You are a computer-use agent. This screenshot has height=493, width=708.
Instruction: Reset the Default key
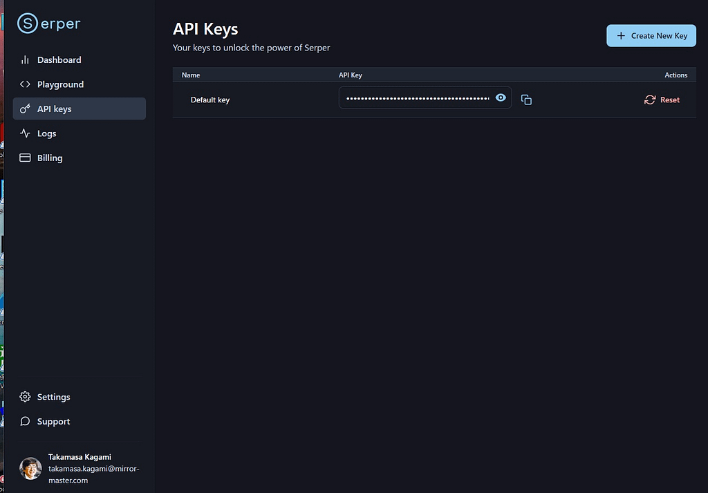click(x=662, y=100)
